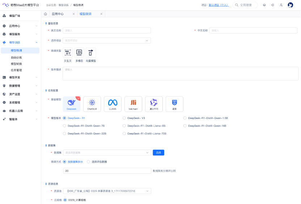Screen dimensions: 301x204
Task: Click the round avatar in top right
Action: click(x=291, y=5)
